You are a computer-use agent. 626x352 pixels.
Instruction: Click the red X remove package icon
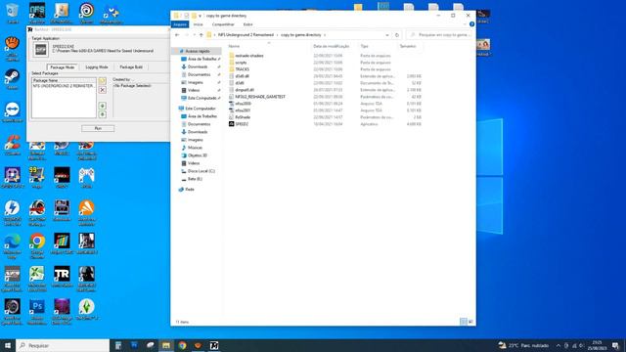click(102, 90)
